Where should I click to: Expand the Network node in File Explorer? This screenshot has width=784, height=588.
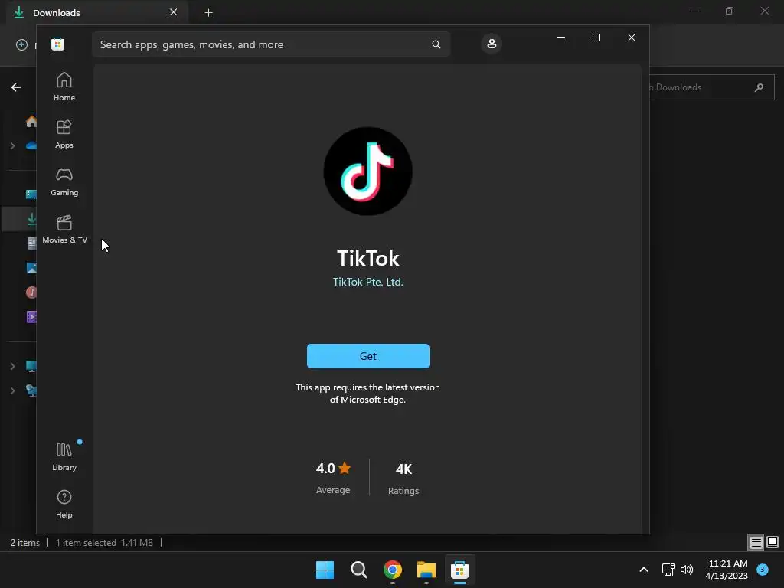coord(12,390)
